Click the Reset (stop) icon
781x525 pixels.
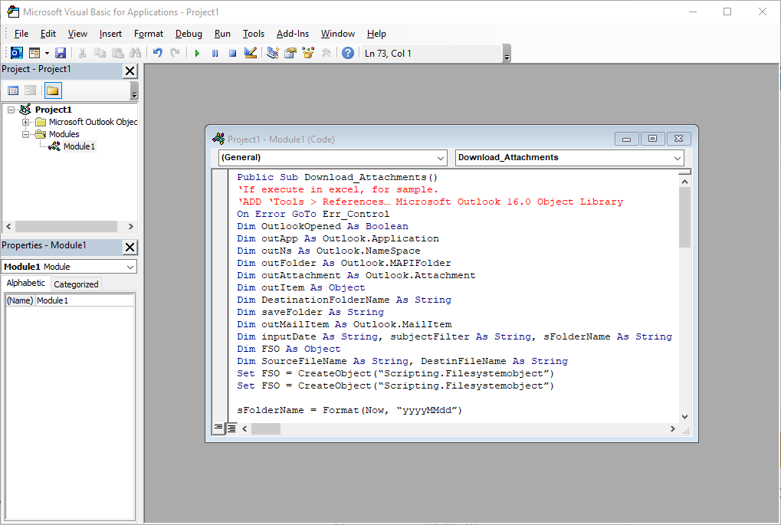click(232, 53)
